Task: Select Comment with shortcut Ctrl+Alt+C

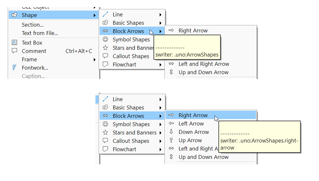Action: [x=34, y=51]
